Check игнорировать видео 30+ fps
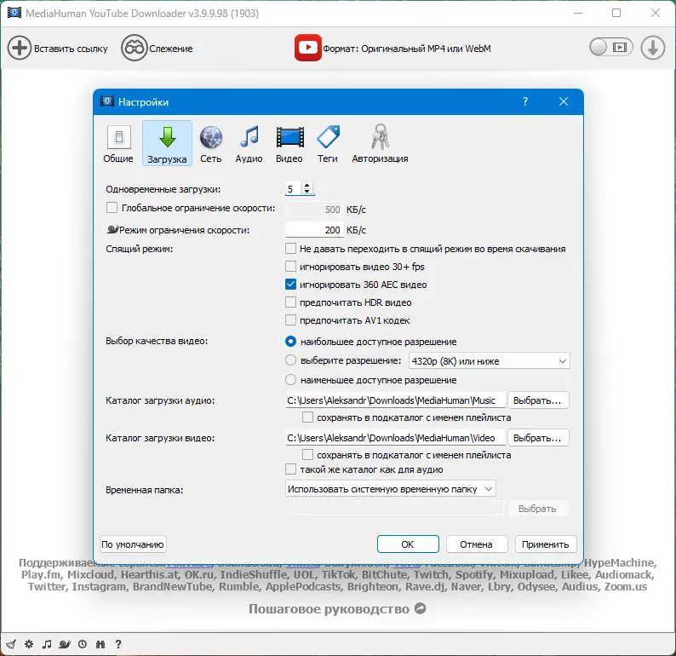The width and height of the screenshot is (676, 656). pos(291,266)
